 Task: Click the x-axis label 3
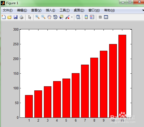[x=47, y=120]
